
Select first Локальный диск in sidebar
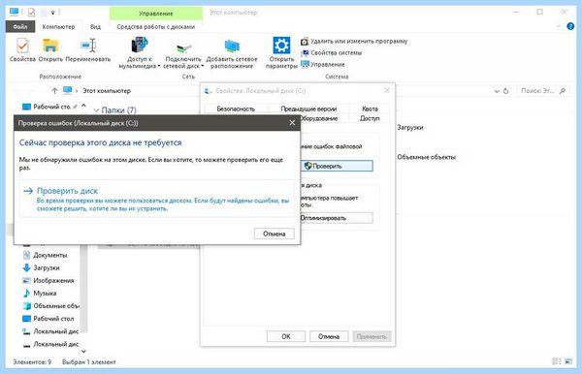[x=50, y=331]
